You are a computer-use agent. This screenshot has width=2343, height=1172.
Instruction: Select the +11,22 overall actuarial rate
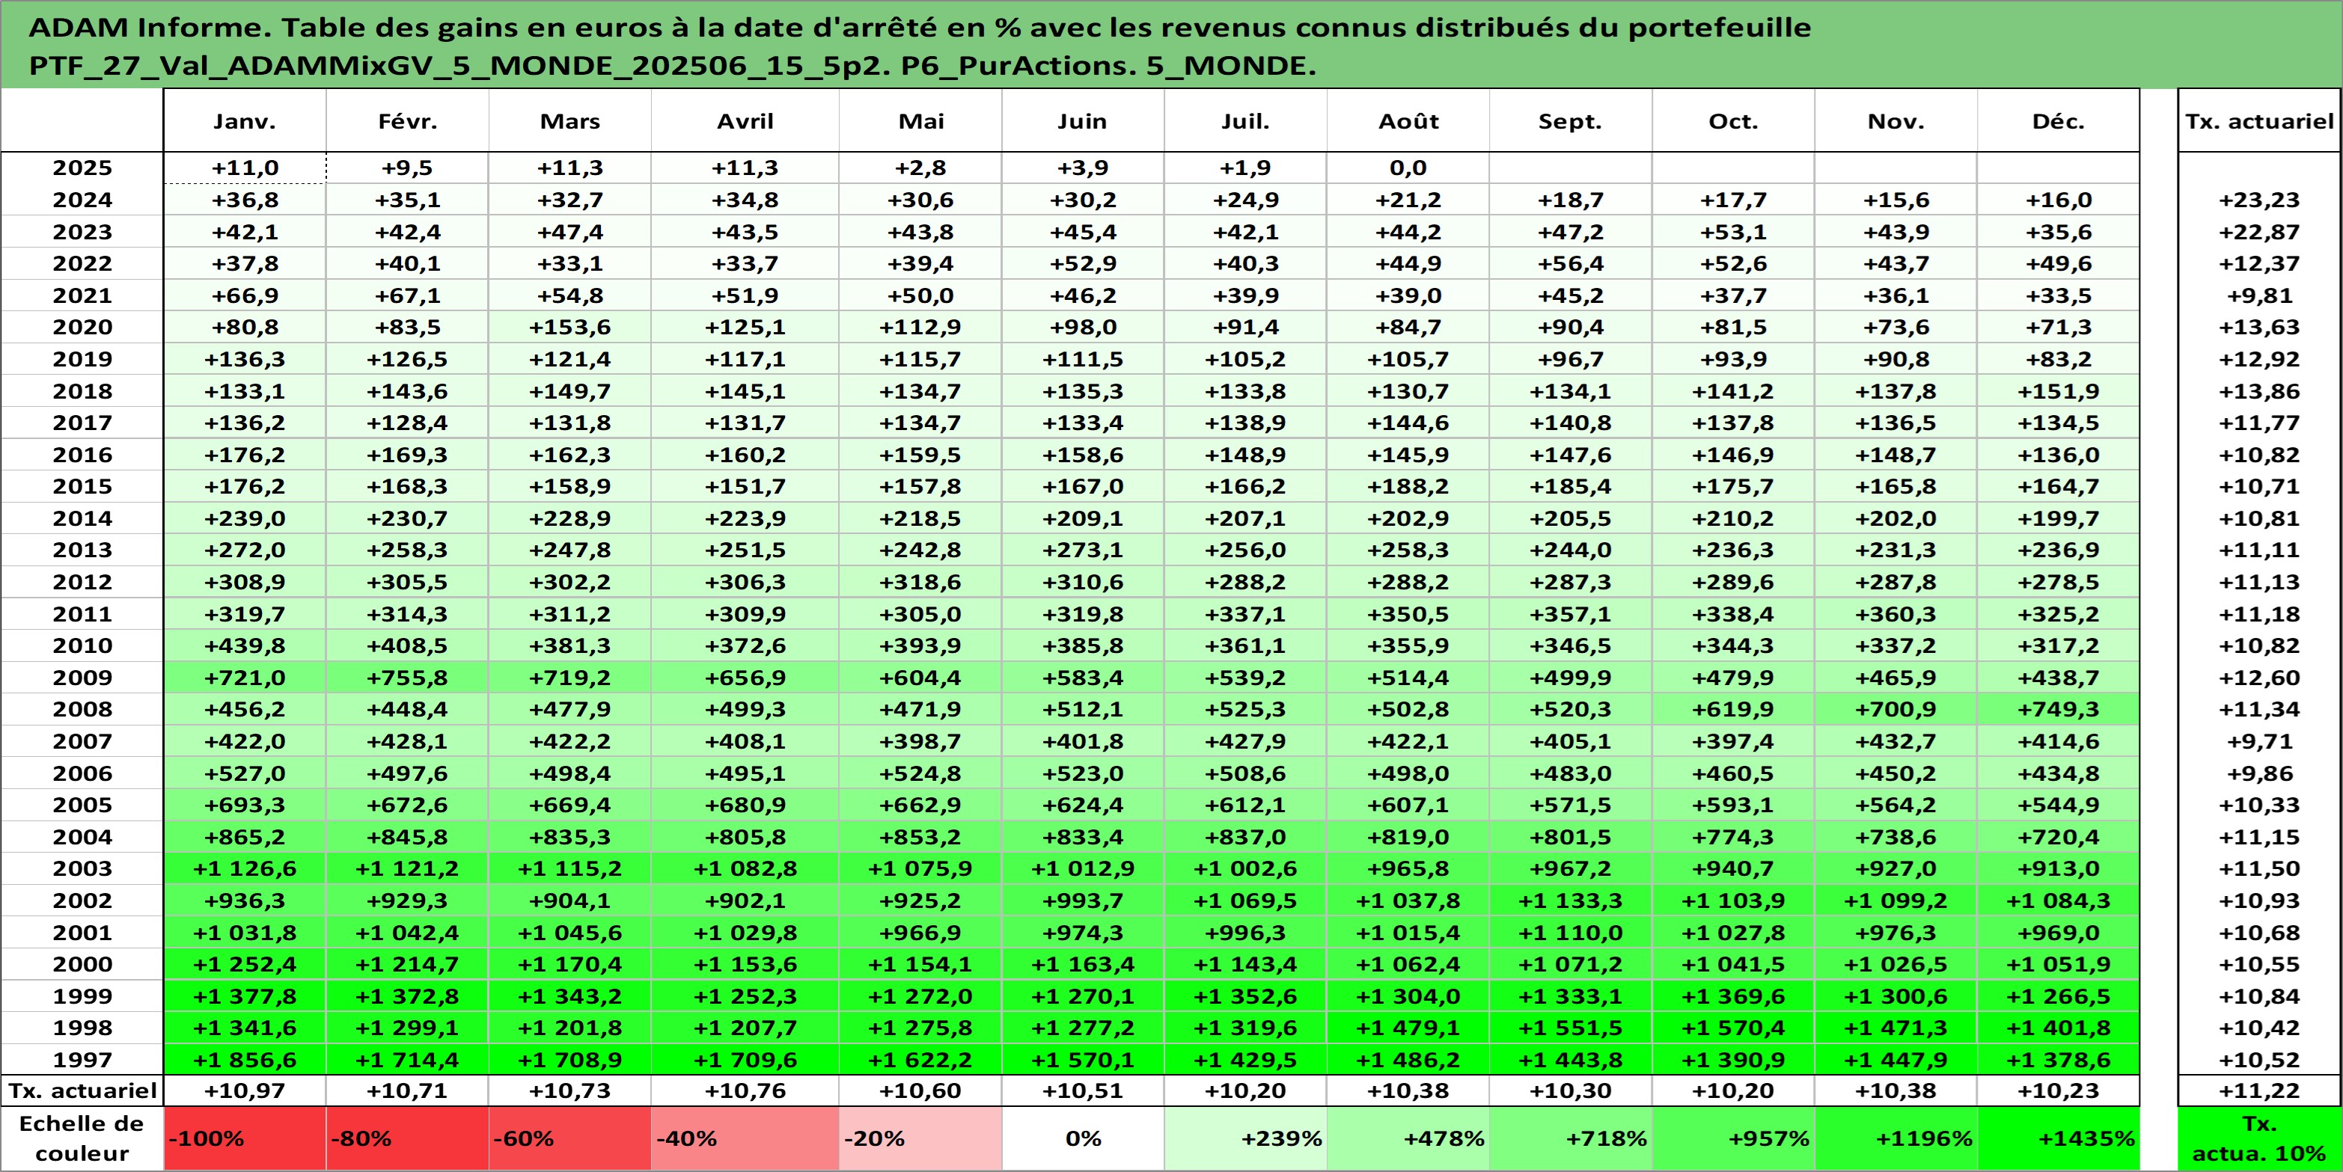click(2259, 1090)
